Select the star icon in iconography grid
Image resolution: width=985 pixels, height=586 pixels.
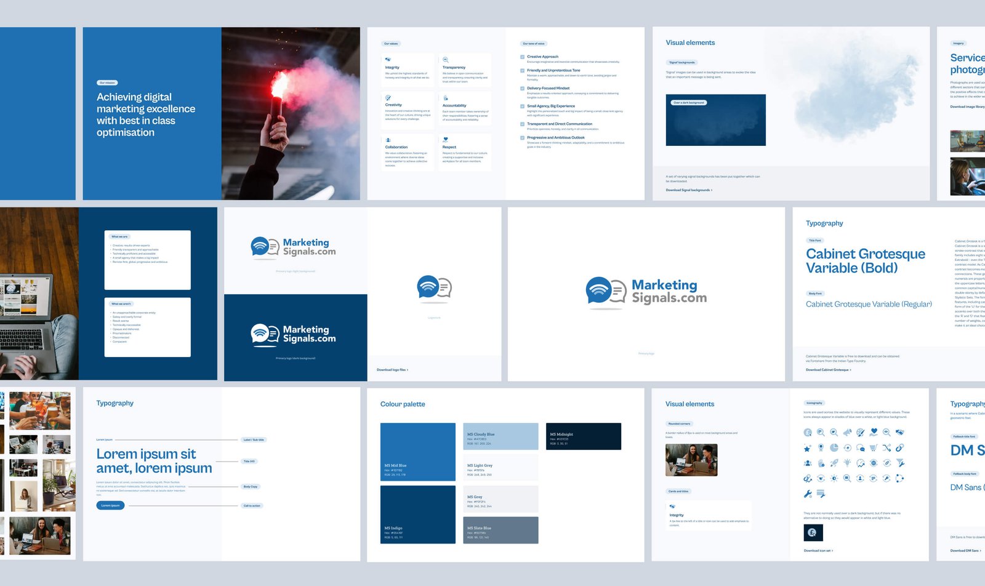807,448
